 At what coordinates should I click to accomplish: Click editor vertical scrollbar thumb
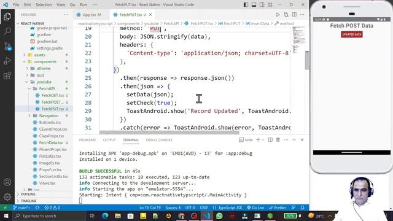(307, 60)
